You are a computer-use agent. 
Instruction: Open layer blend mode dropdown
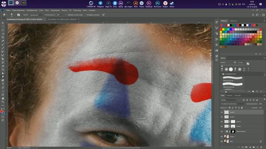point(233,104)
